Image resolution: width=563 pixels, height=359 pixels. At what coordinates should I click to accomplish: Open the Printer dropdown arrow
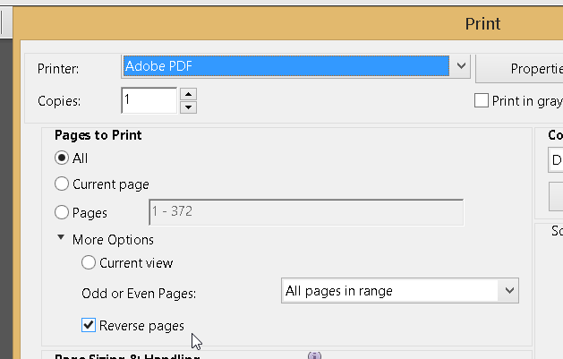pyautogui.click(x=461, y=66)
